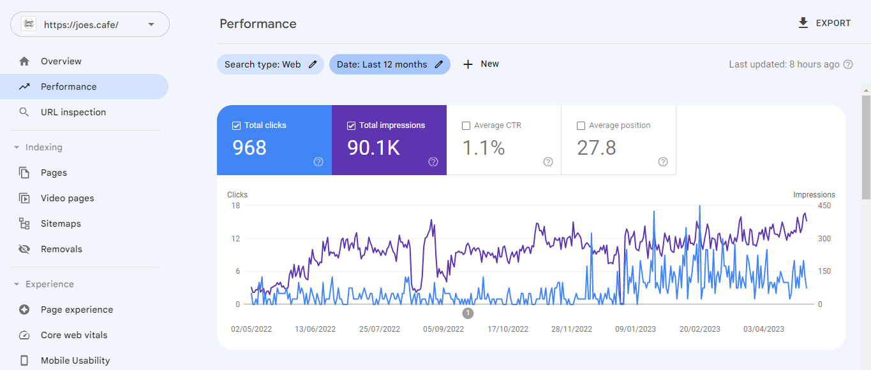The image size is (871, 370).
Task: Open Core web vitals report
Action: (x=74, y=335)
